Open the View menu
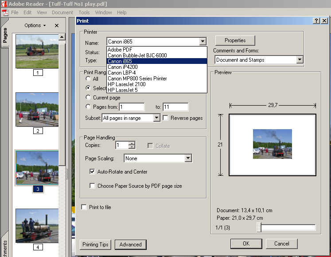 coord(42,12)
